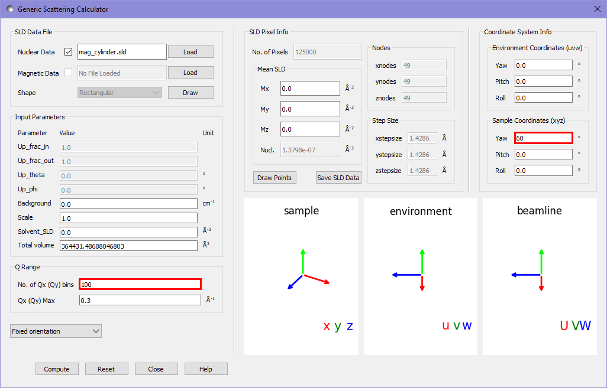607x388 pixels.
Task: Open Help for the calculator
Action: click(x=206, y=369)
